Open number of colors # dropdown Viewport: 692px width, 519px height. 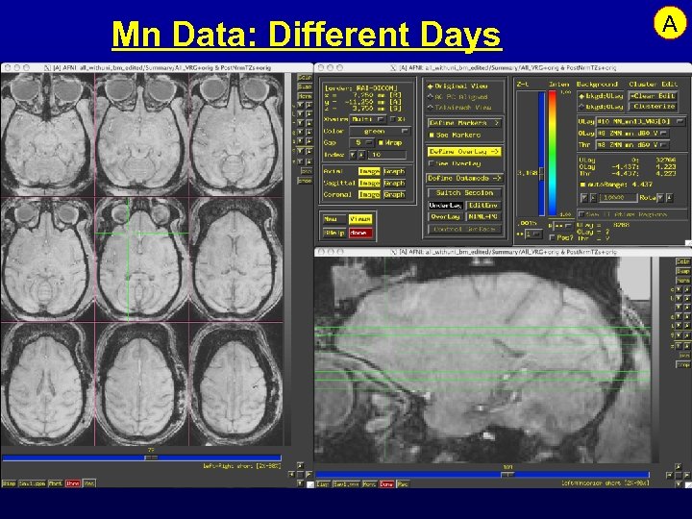point(563,226)
